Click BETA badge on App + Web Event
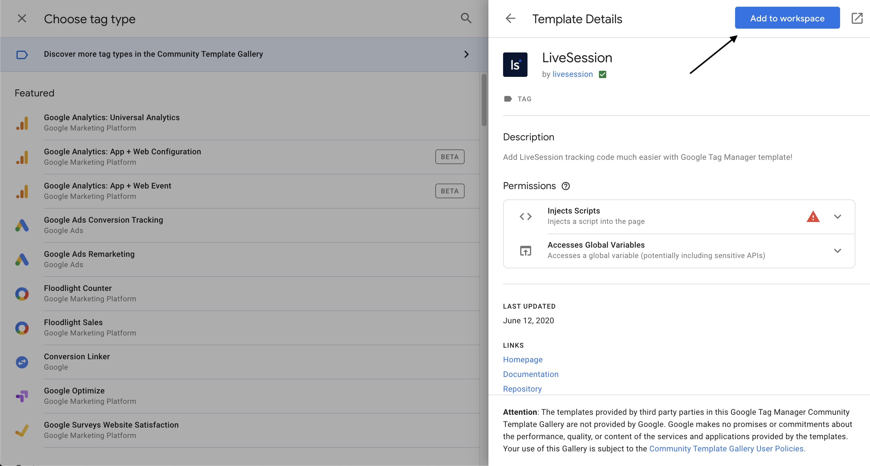The image size is (870, 466). click(x=450, y=191)
